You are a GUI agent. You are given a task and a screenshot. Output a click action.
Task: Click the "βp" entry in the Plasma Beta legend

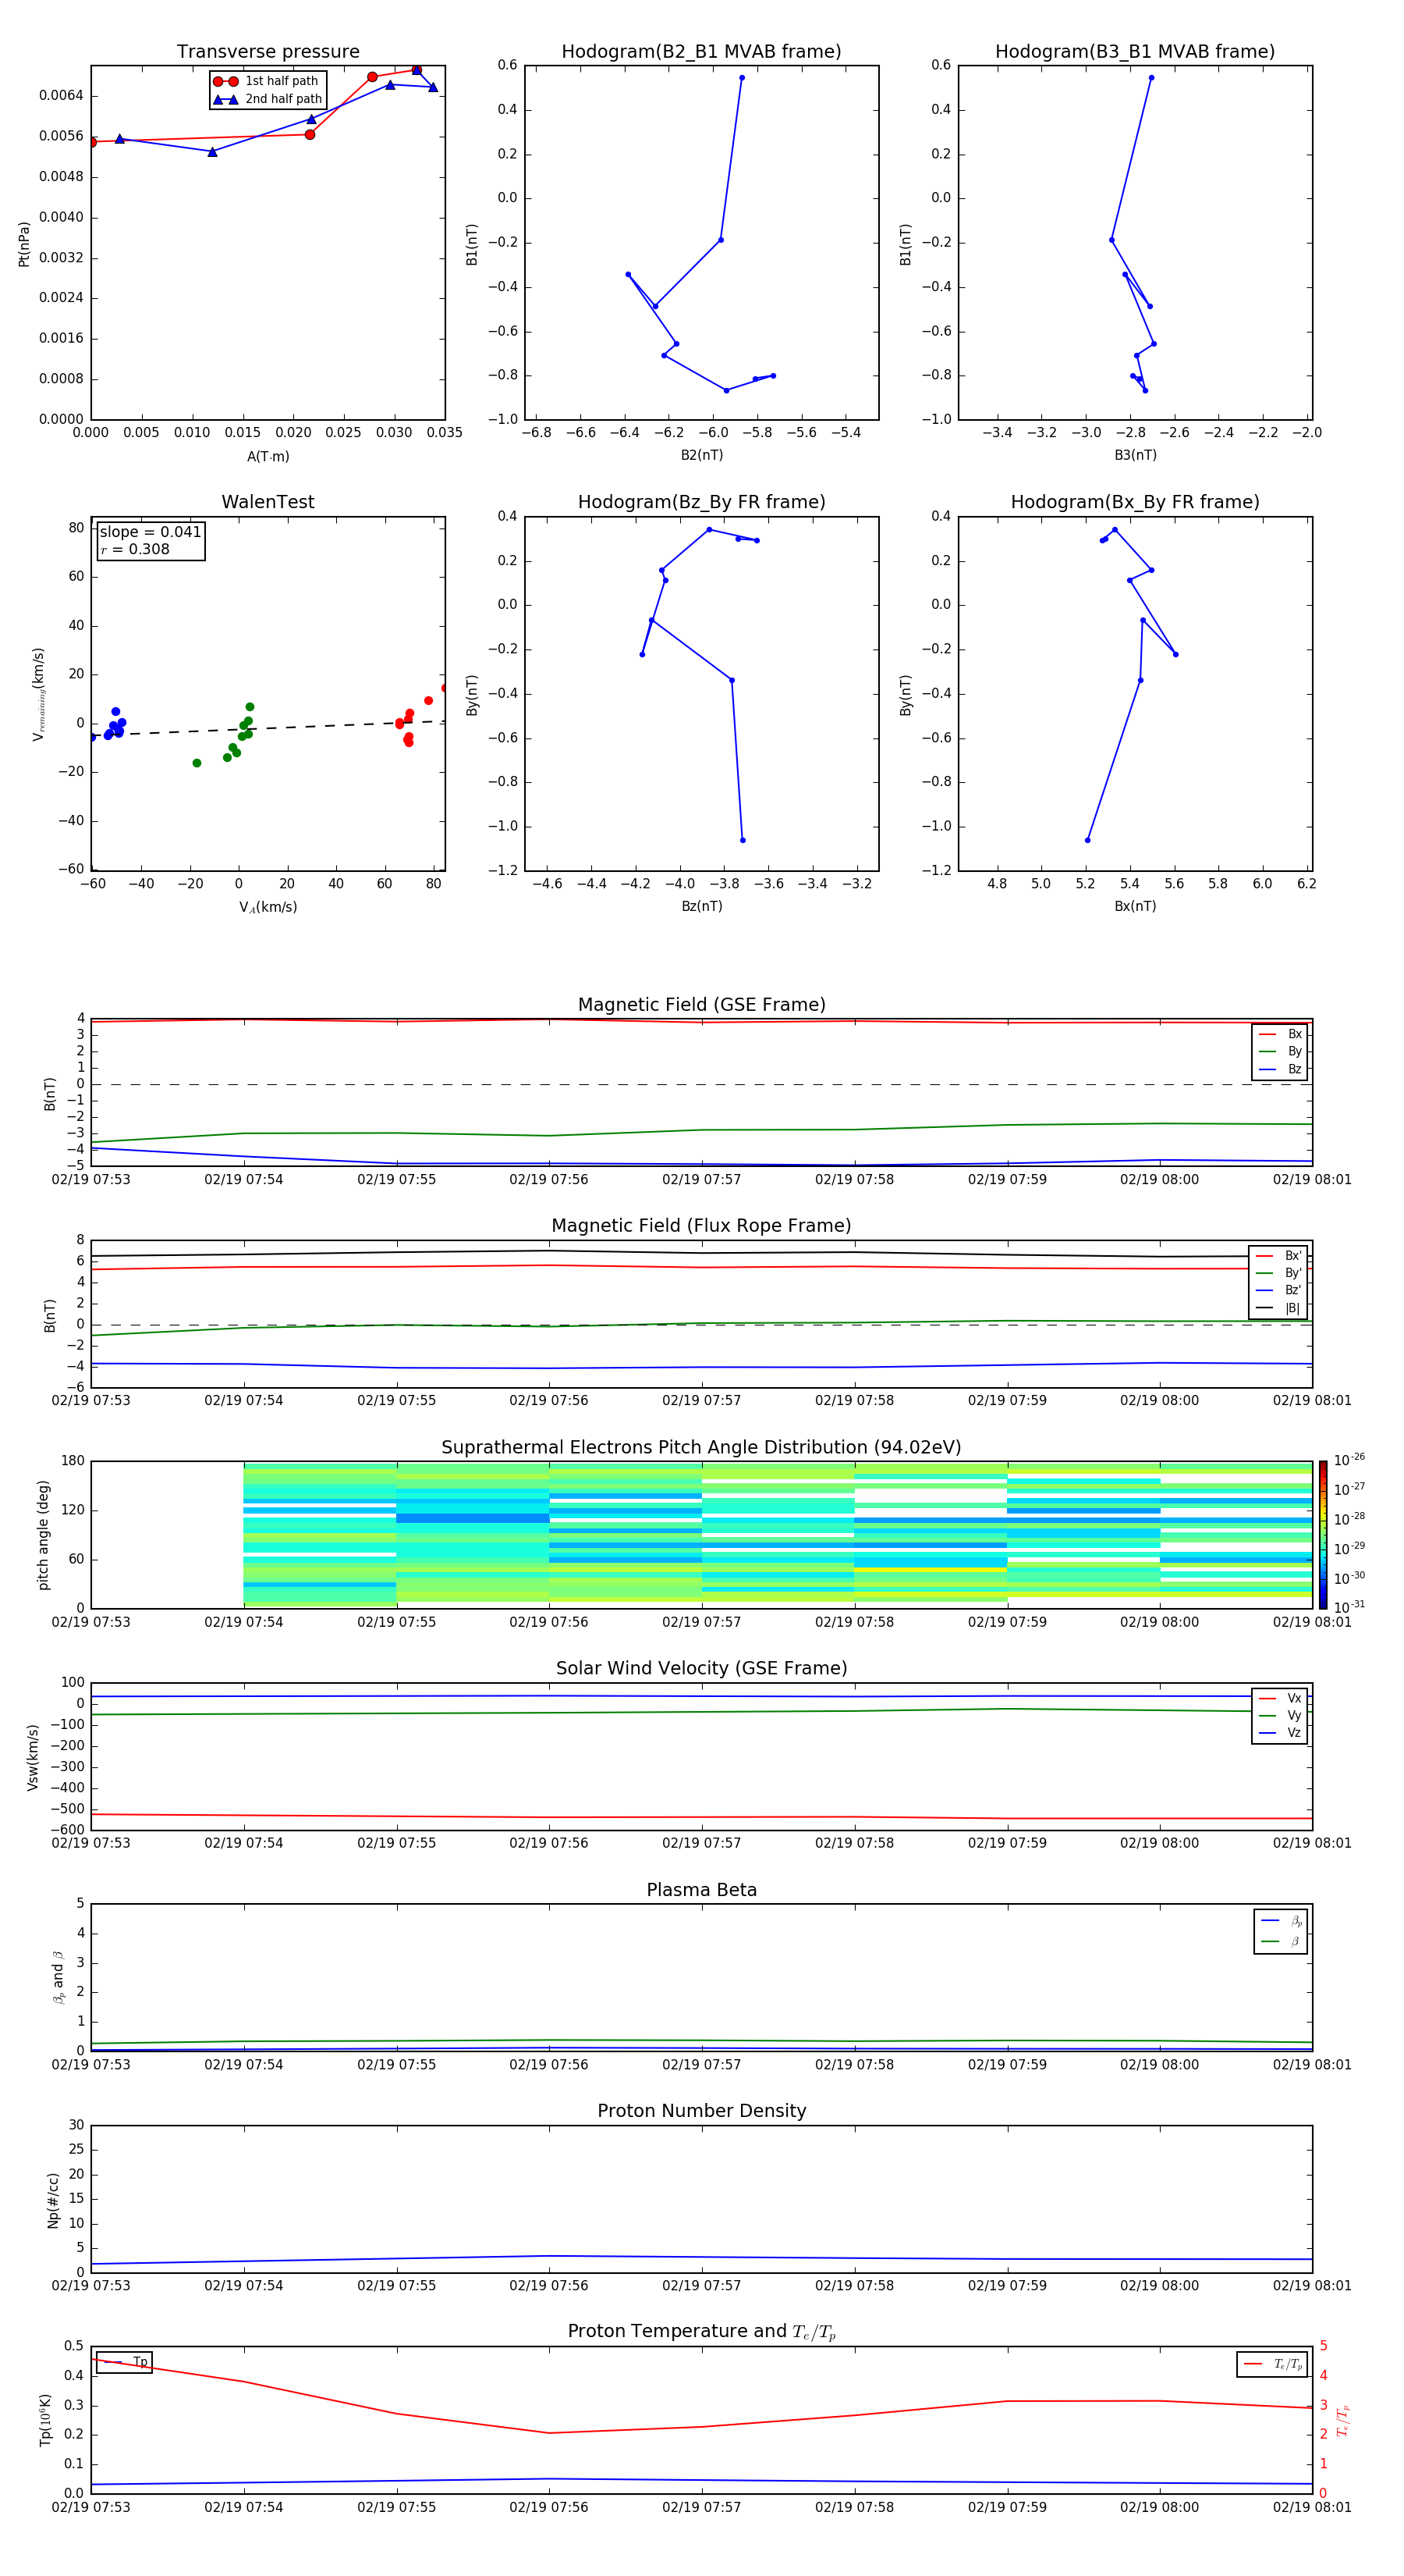(x=1281, y=1921)
